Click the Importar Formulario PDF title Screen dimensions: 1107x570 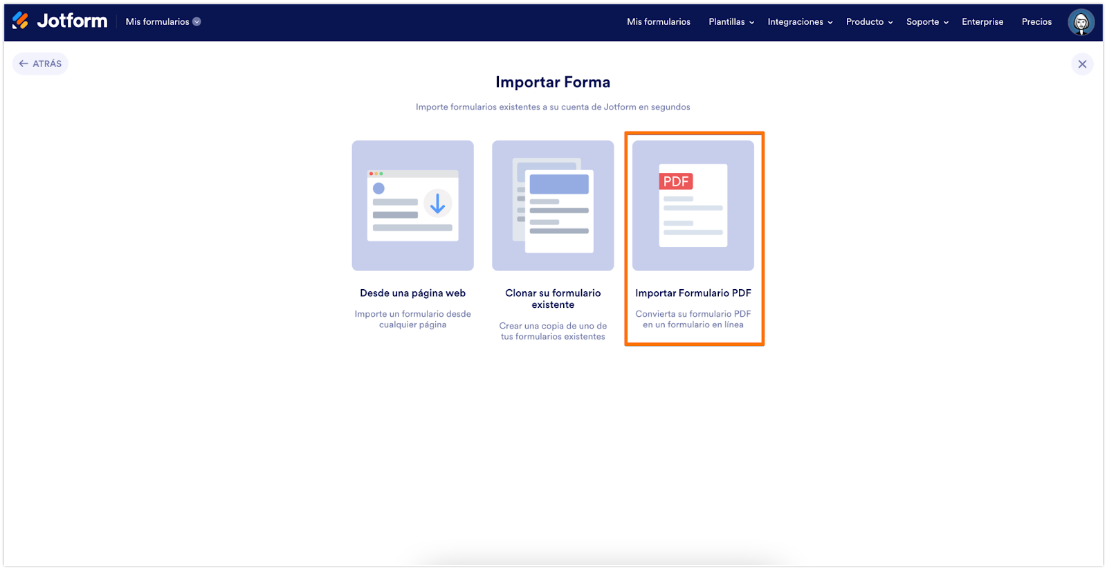tap(693, 293)
